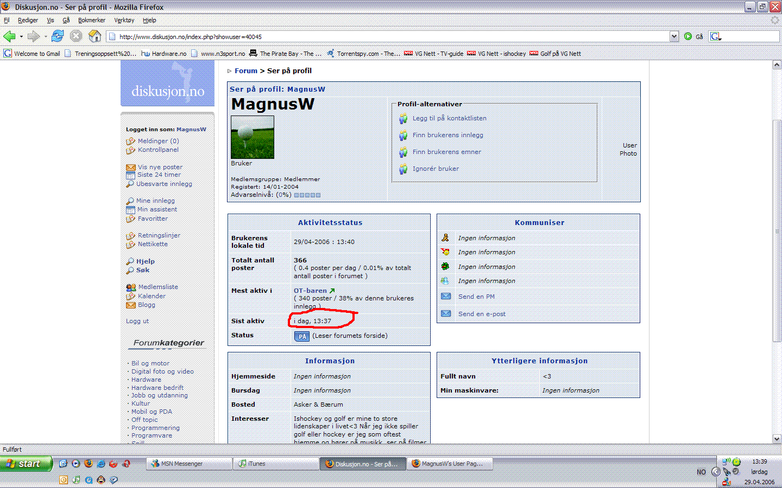Click the Send en e-post link
782x488 pixels.
pos(482,314)
